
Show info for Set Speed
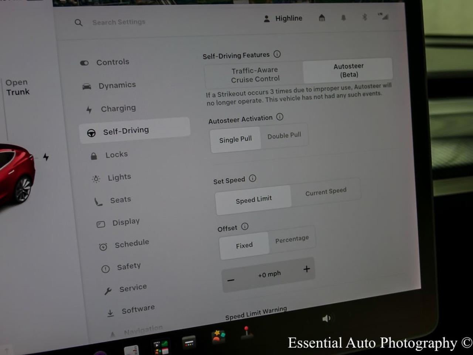[x=252, y=178]
